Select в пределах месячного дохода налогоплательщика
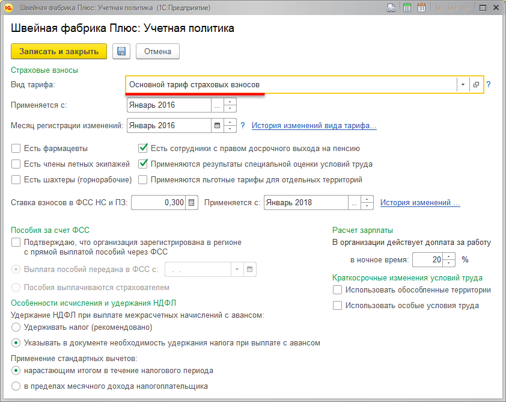The image size is (506, 402). tap(16, 386)
